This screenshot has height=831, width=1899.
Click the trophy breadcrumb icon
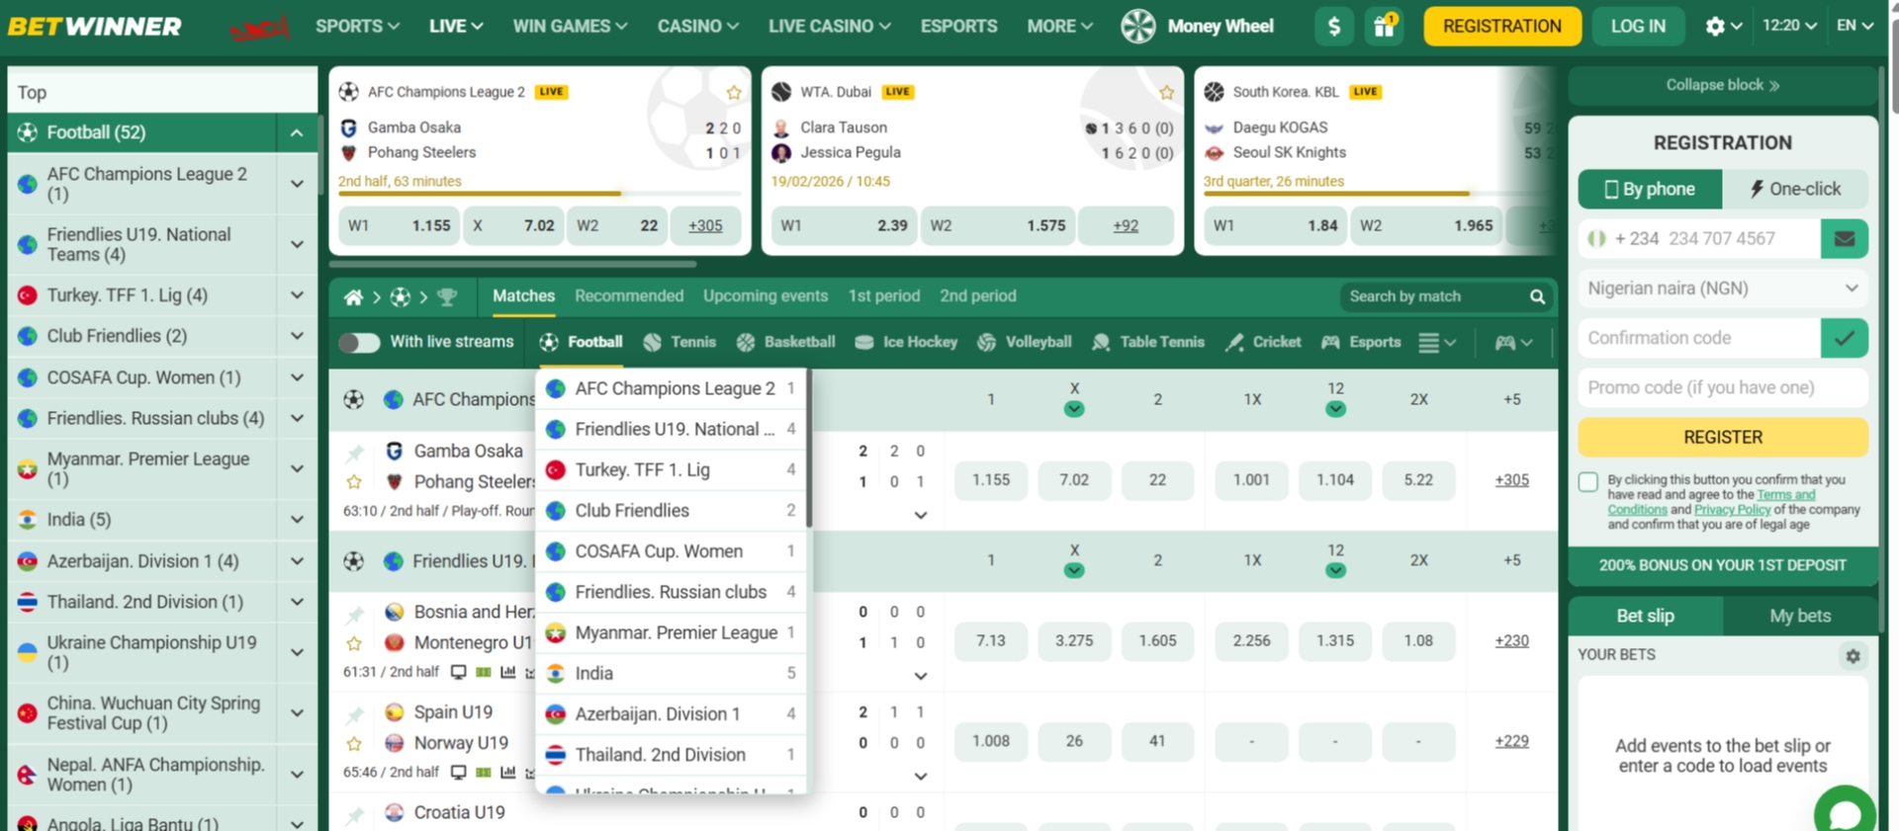[x=447, y=296]
